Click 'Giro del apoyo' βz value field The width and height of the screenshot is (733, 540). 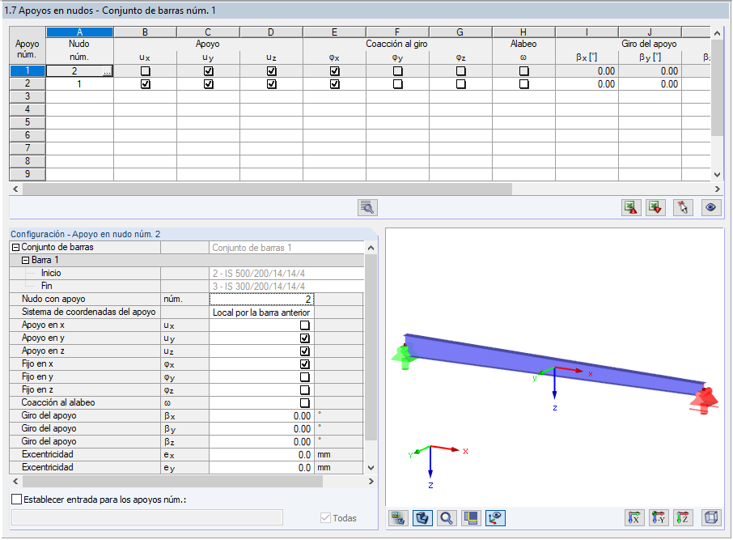262,441
